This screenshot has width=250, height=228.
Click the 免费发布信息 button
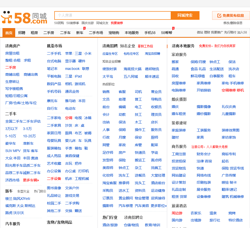point(231,15)
